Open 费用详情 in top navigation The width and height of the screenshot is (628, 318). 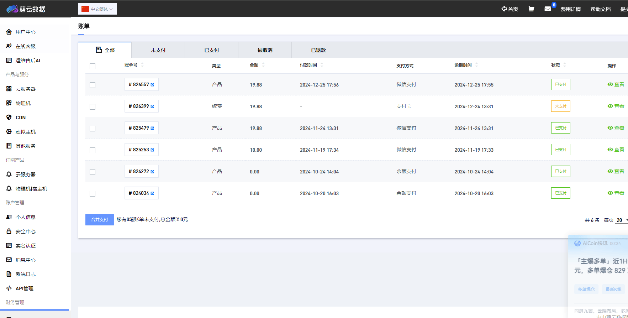click(571, 9)
